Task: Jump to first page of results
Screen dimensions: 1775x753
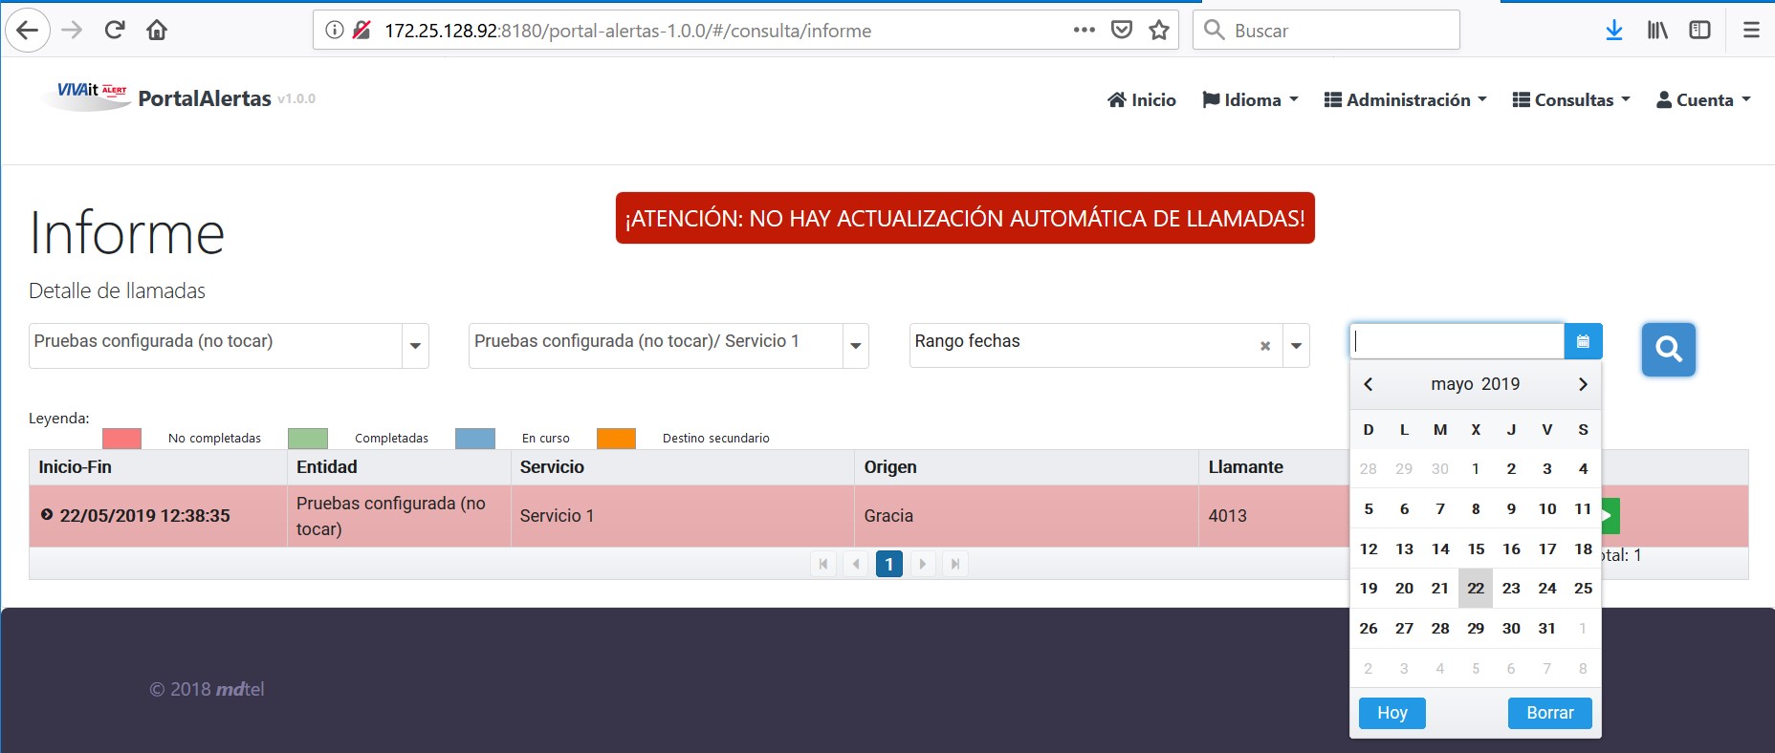Action: pos(823,564)
